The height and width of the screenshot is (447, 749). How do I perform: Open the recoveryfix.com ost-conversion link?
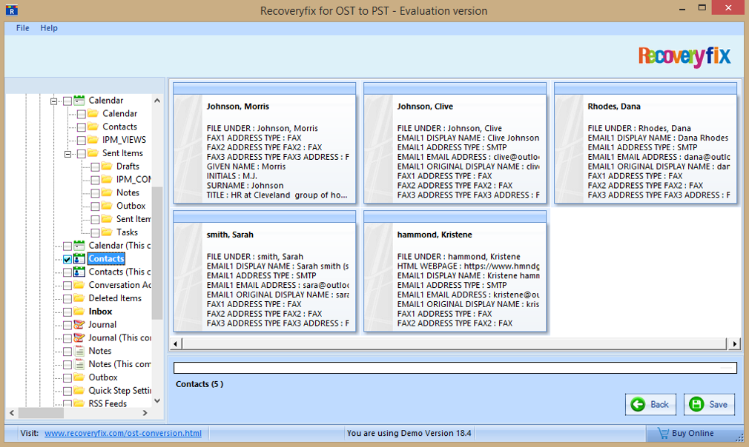(x=123, y=433)
